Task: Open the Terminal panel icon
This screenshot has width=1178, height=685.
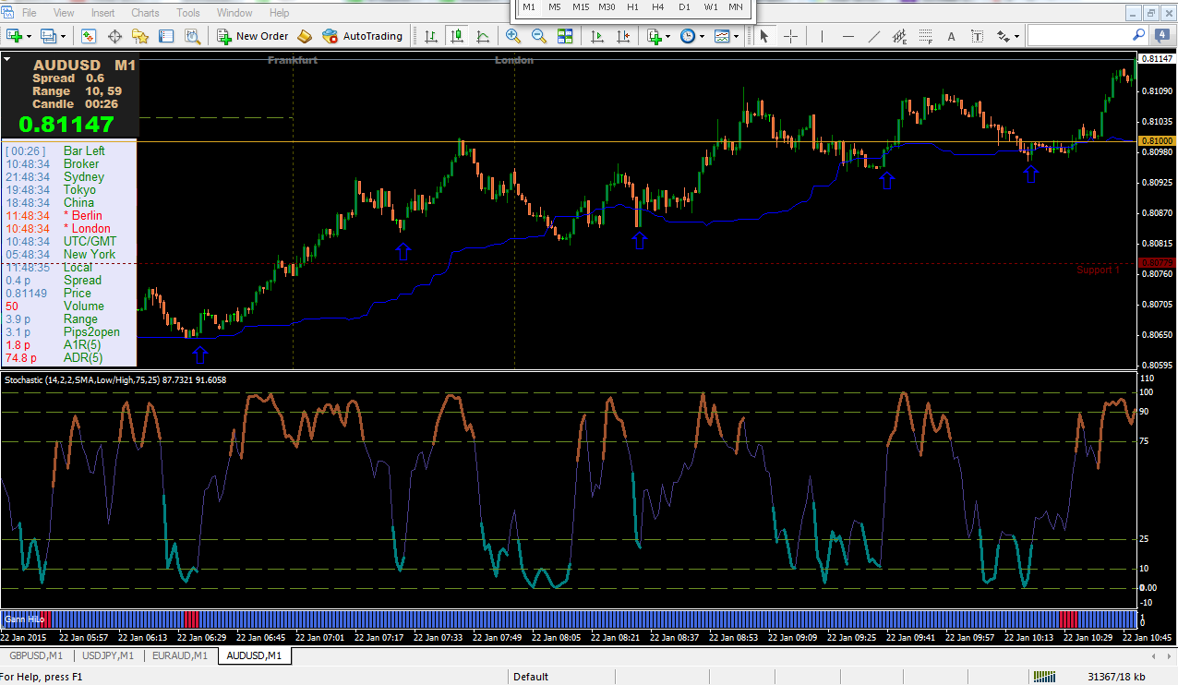Action: pyautogui.click(x=166, y=36)
